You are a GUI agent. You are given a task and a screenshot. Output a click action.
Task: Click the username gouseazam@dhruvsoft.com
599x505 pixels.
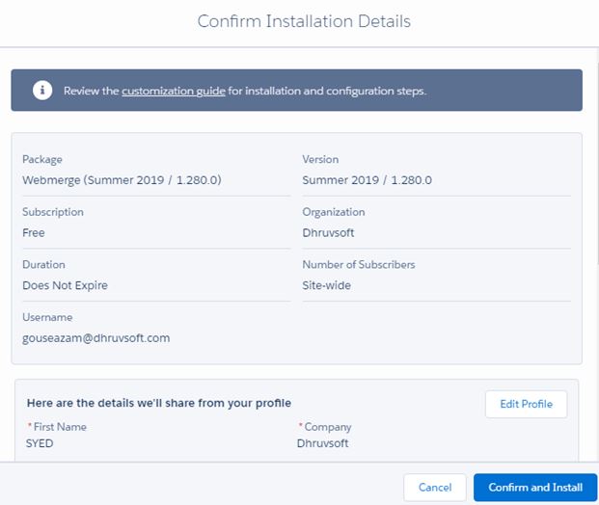point(95,338)
